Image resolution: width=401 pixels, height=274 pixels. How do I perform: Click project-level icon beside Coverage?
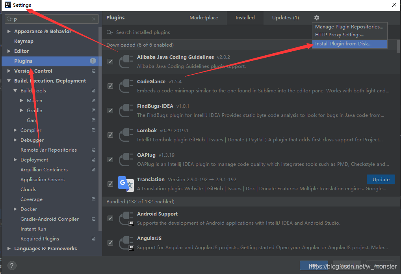pyautogui.click(x=94, y=199)
